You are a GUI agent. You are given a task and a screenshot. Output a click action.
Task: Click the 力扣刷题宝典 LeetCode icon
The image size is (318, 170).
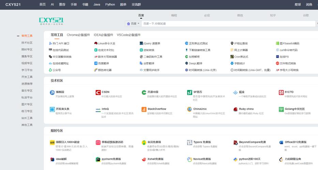tap(281, 160)
